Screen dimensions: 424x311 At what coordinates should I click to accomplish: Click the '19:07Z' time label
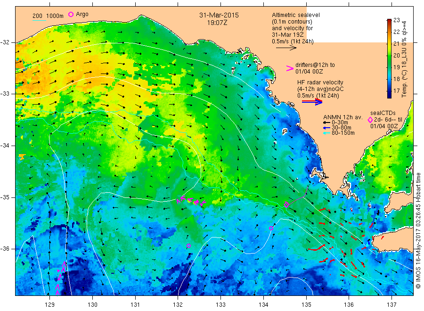click(217, 23)
